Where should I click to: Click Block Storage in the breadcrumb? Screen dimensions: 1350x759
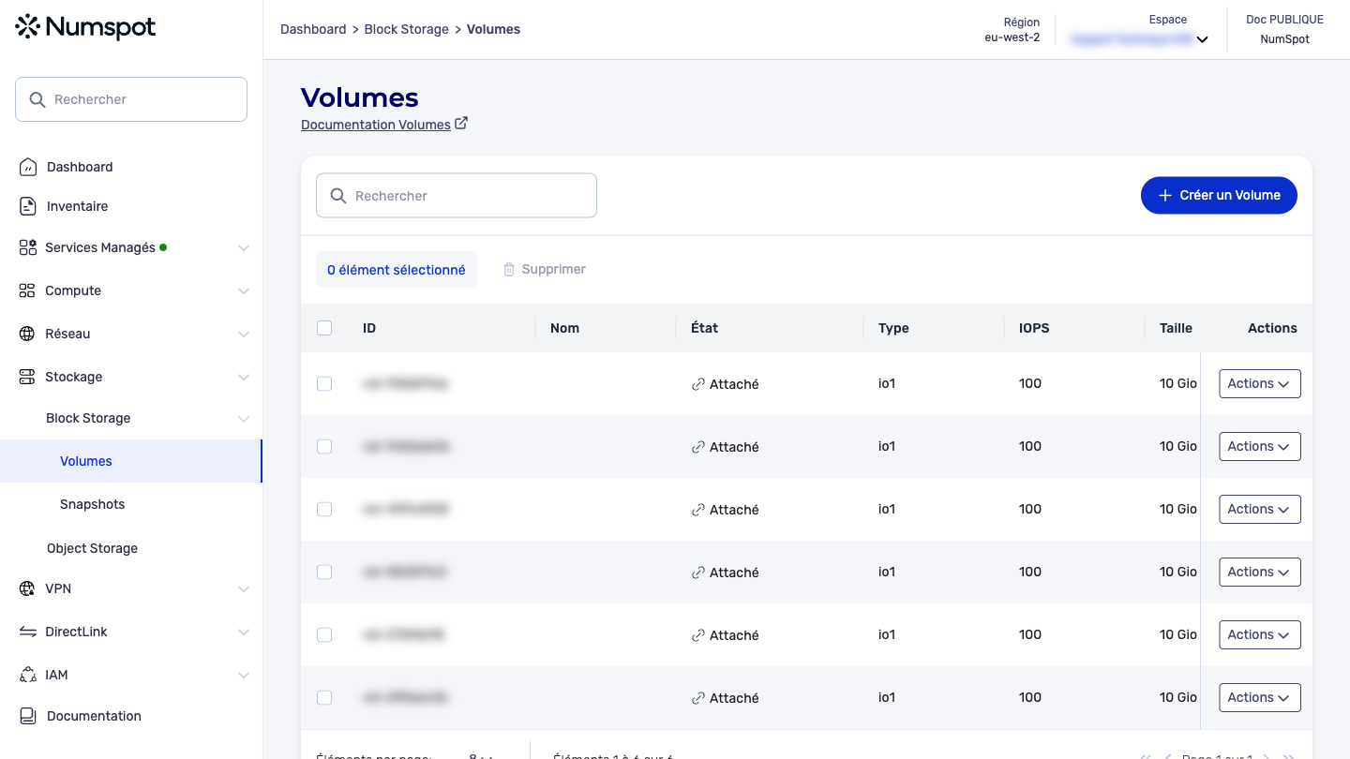407,29
